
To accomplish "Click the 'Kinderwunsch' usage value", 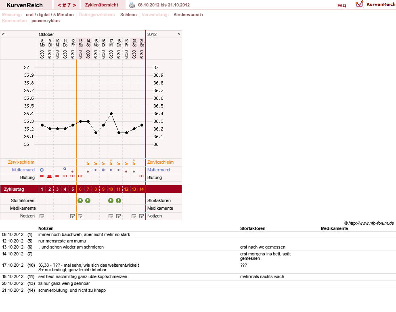I will click(x=188, y=15).
